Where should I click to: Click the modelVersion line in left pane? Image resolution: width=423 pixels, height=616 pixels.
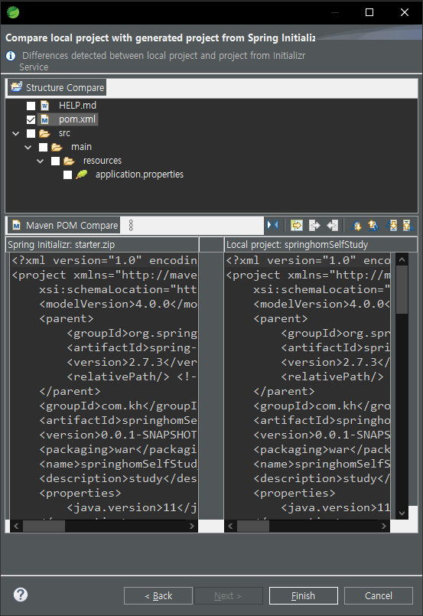pyautogui.click(x=118, y=304)
